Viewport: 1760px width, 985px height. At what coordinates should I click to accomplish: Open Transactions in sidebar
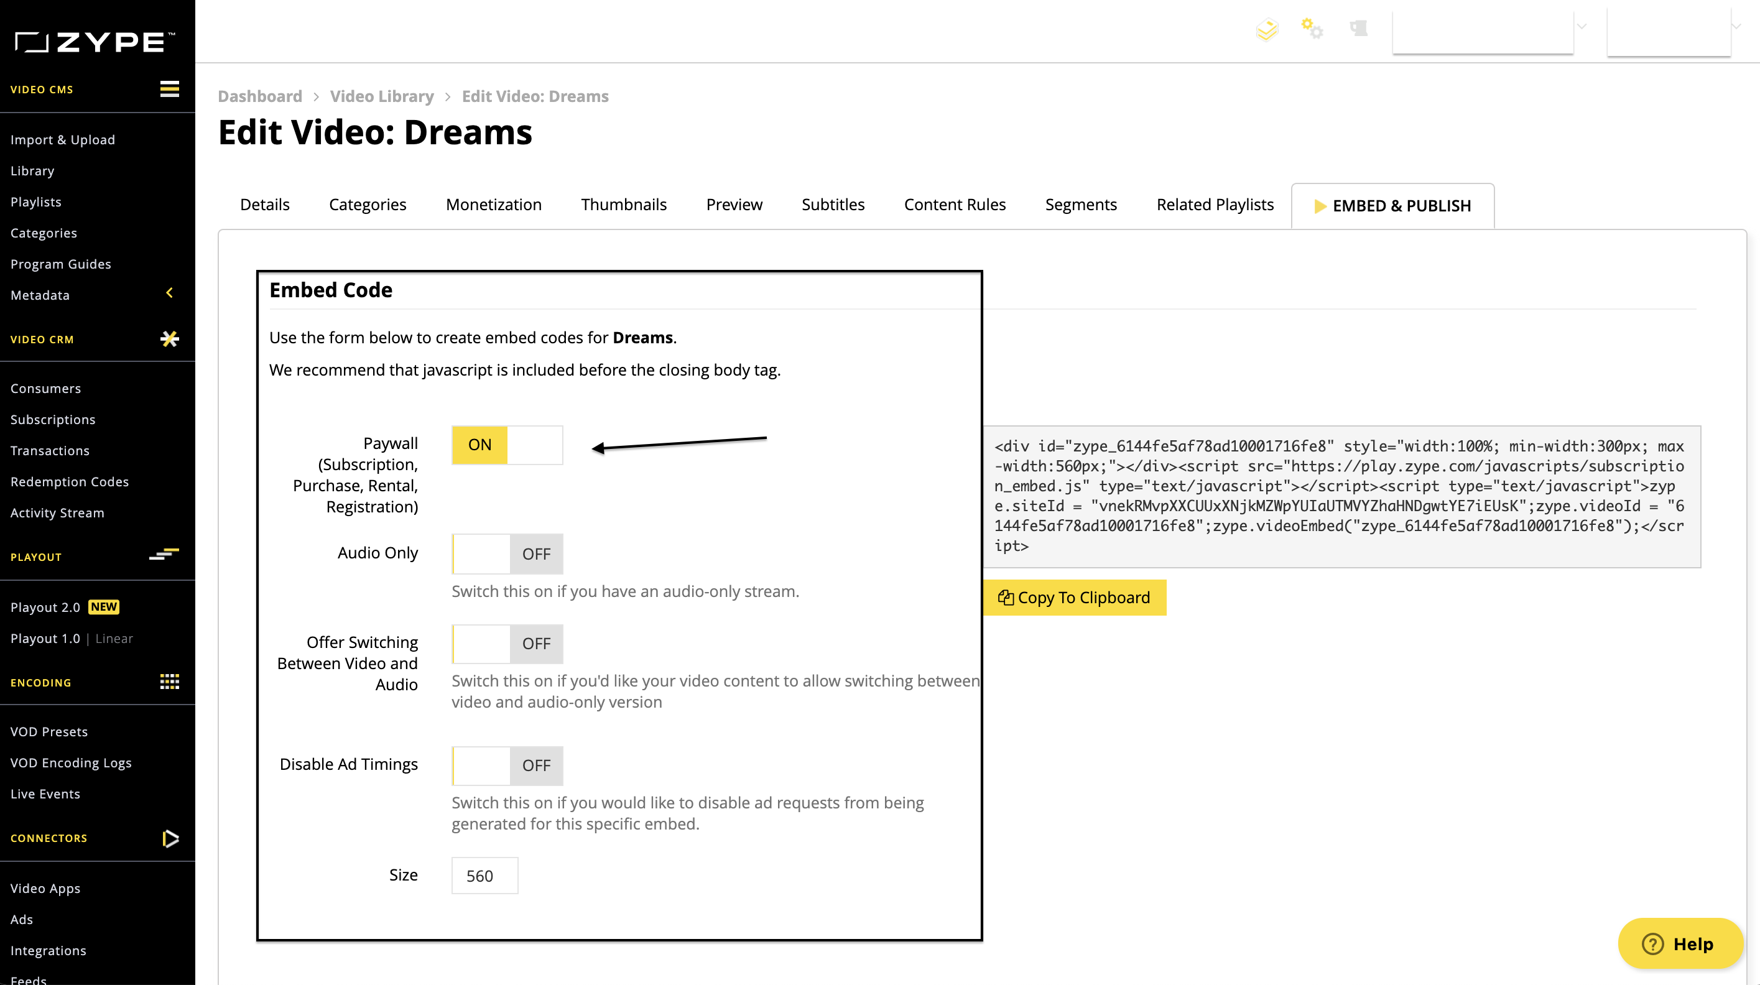pyautogui.click(x=50, y=450)
